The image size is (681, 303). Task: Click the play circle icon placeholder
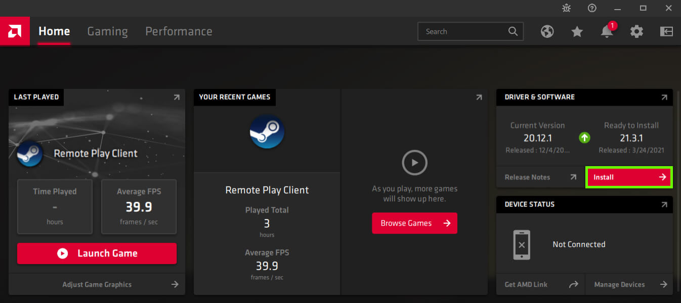point(414,163)
